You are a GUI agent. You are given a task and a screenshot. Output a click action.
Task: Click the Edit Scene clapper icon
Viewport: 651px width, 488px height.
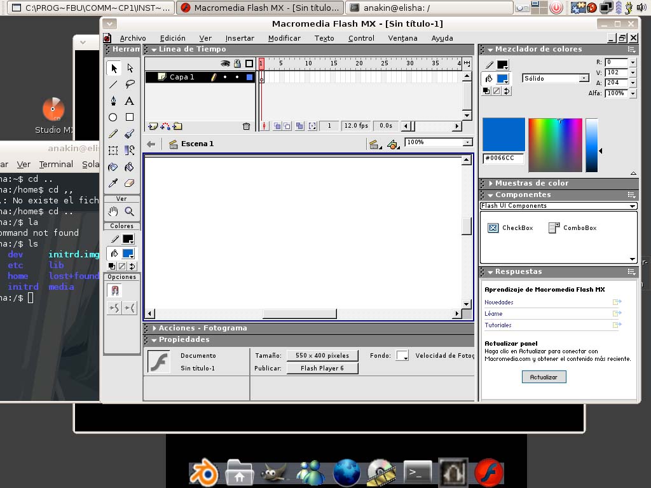(x=375, y=144)
